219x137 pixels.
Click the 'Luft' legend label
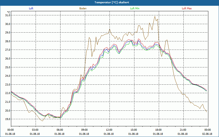[x=31, y=8]
